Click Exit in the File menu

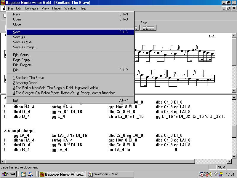(70, 101)
